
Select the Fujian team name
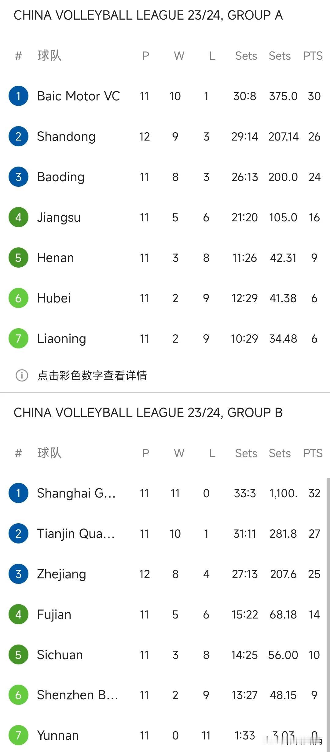(x=54, y=615)
